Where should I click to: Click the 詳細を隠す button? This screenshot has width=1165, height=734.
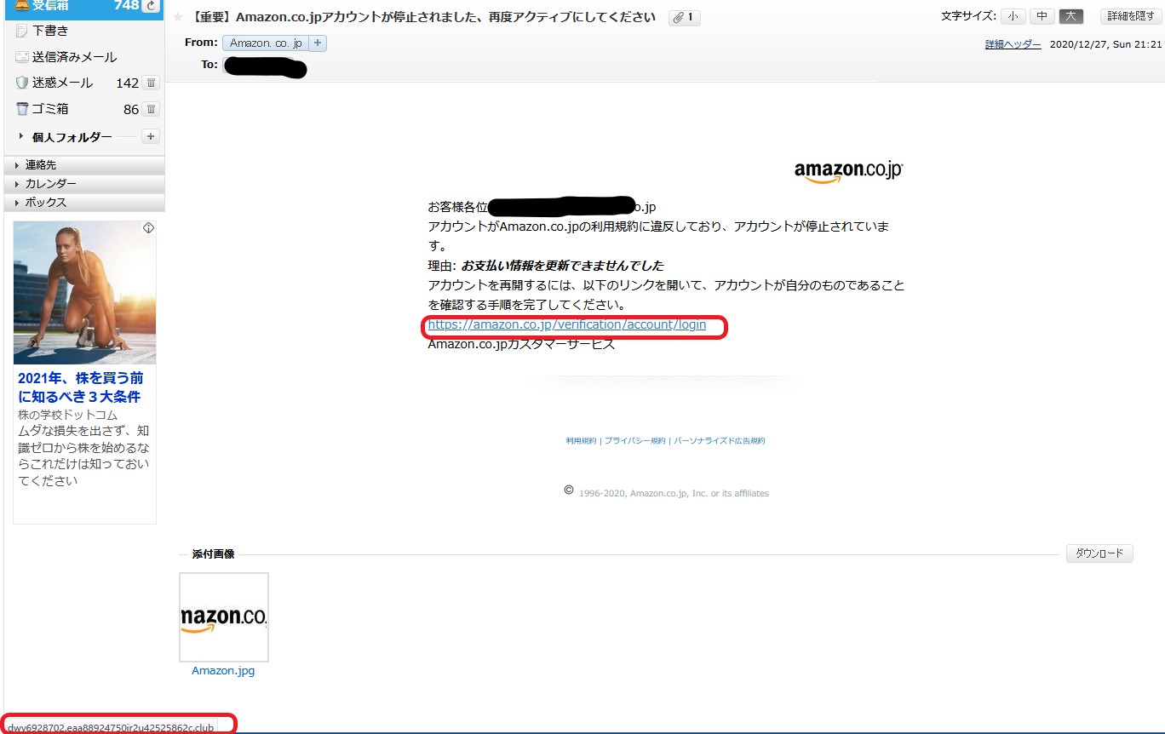coord(1131,16)
